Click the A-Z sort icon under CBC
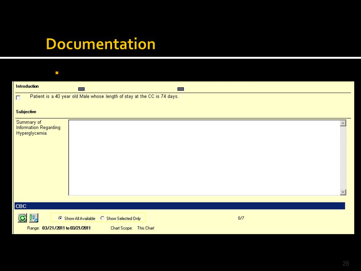Viewport: 361px width, 271px height. tap(33, 218)
